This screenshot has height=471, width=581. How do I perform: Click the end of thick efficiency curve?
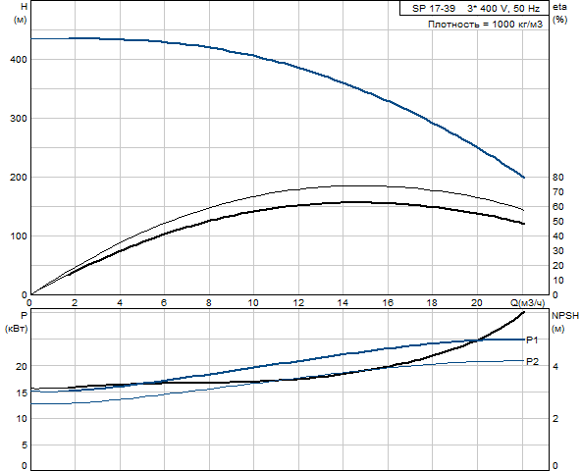click(x=523, y=224)
